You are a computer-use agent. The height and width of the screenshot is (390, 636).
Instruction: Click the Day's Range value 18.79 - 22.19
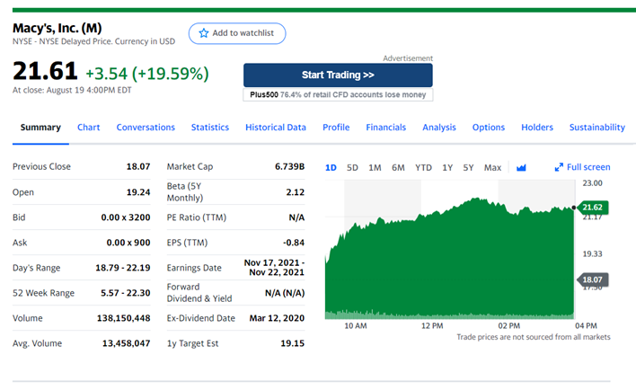123,268
